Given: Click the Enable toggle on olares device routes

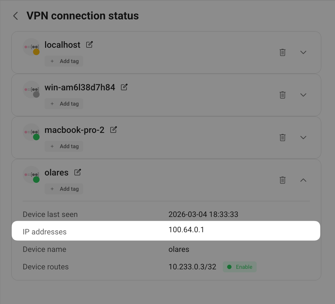Looking at the screenshot, I should tap(239, 267).
